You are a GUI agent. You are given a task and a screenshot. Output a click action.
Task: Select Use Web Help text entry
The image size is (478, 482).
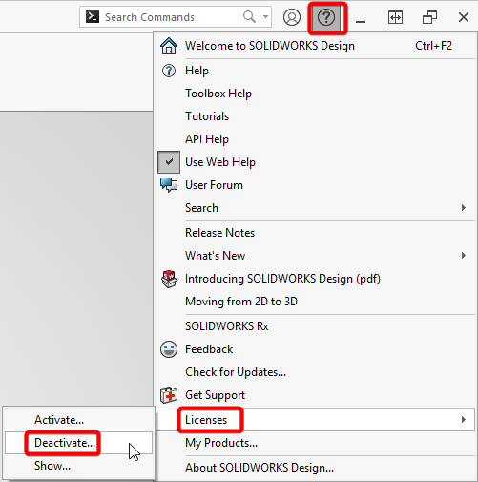(220, 162)
